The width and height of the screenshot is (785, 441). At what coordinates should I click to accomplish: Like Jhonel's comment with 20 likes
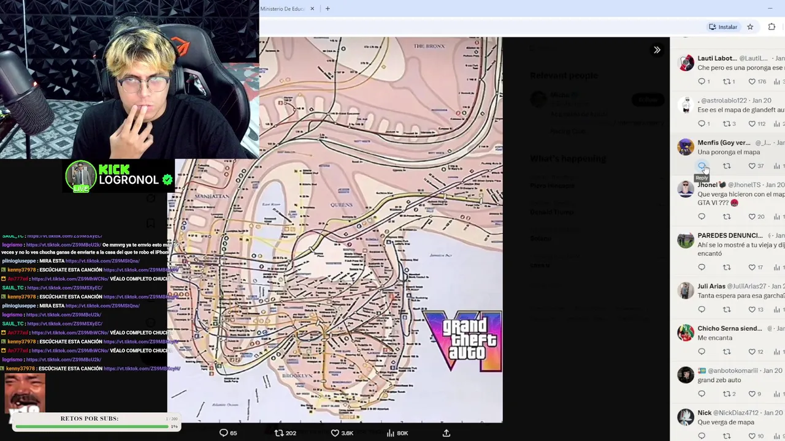coord(756,217)
